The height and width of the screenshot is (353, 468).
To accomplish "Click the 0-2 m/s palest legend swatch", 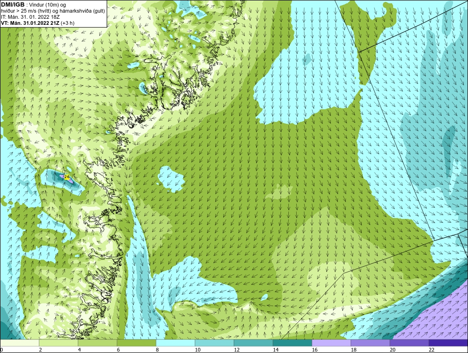I will click(19, 343).
